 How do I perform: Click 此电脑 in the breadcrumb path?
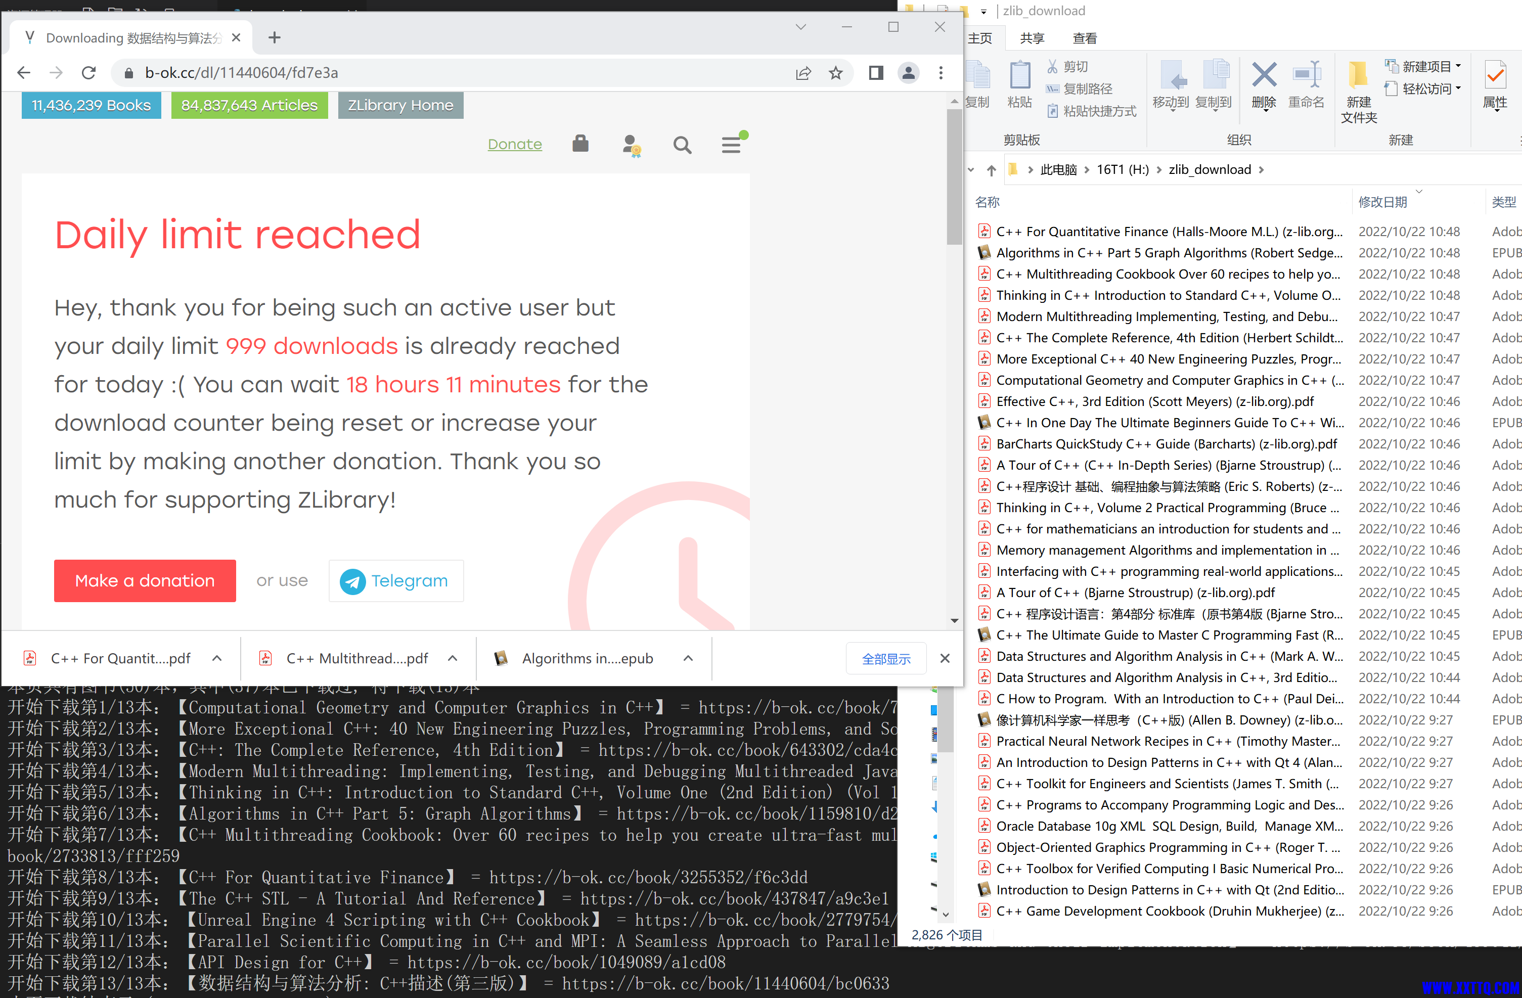pos(1058,170)
